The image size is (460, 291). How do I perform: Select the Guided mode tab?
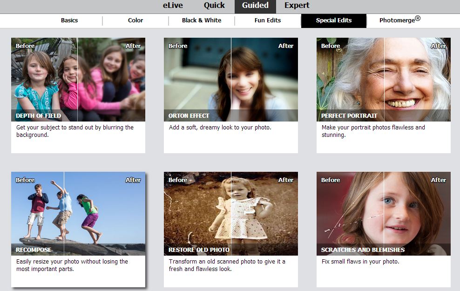tap(255, 6)
